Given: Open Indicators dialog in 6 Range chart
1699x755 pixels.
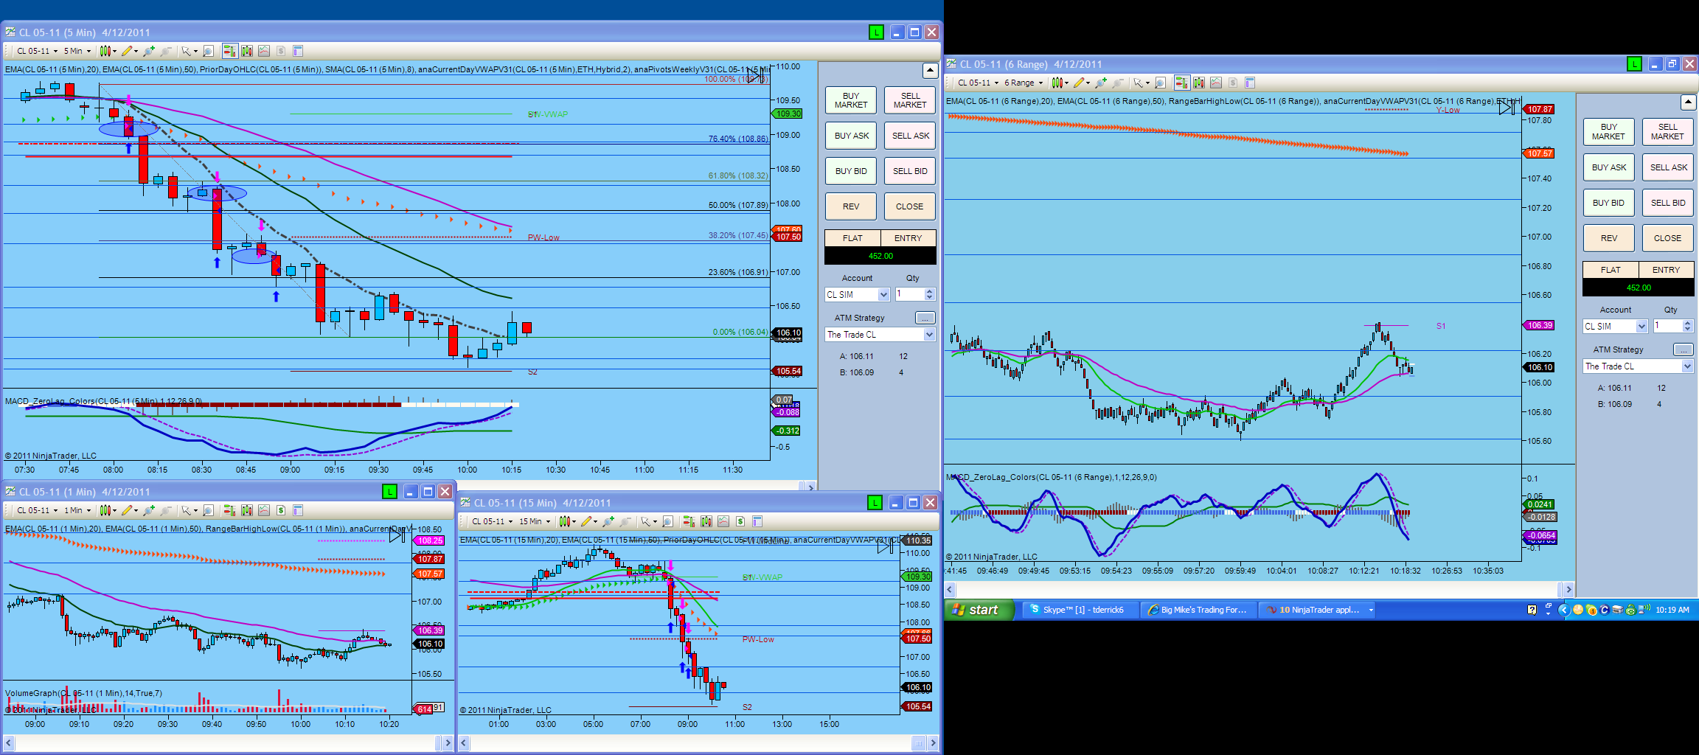Looking at the screenshot, I should pos(1215,83).
